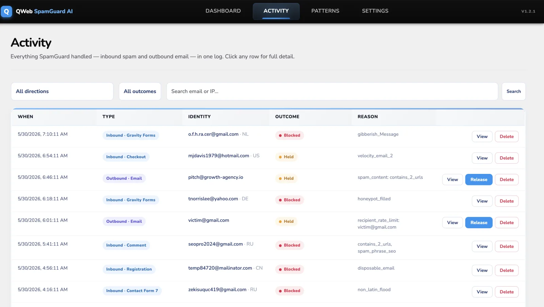Click the Inbound · Contact Form 7 badge
Viewport: 544px width, 307px height.
click(x=132, y=291)
